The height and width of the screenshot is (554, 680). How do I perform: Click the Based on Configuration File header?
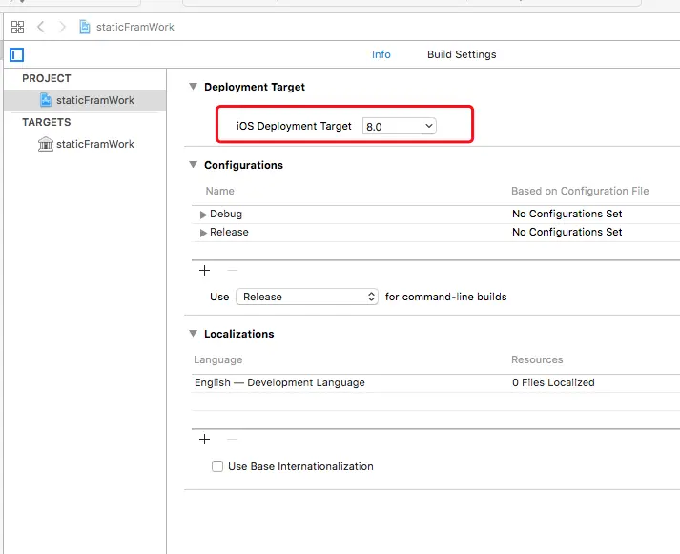point(580,191)
